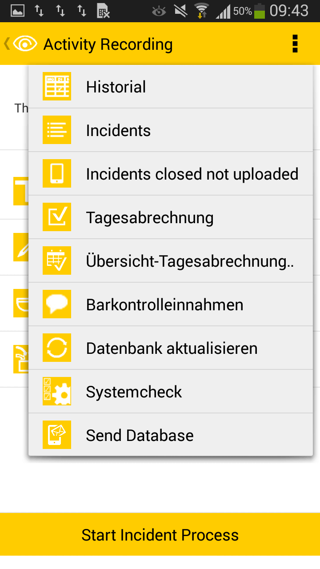The height and width of the screenshot is (569, 320).
Task: Click the Tagesabrechnung checkmark icon
Action: [57, 217]
